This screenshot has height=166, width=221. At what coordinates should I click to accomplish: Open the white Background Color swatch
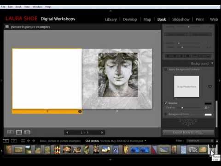point(208,114)
